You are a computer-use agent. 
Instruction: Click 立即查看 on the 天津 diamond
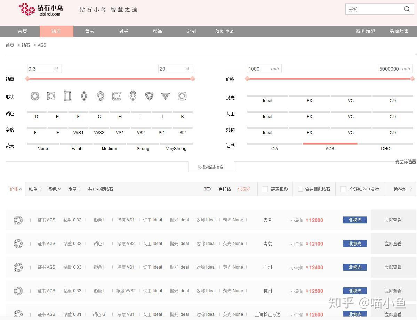(x=393, y=220)
